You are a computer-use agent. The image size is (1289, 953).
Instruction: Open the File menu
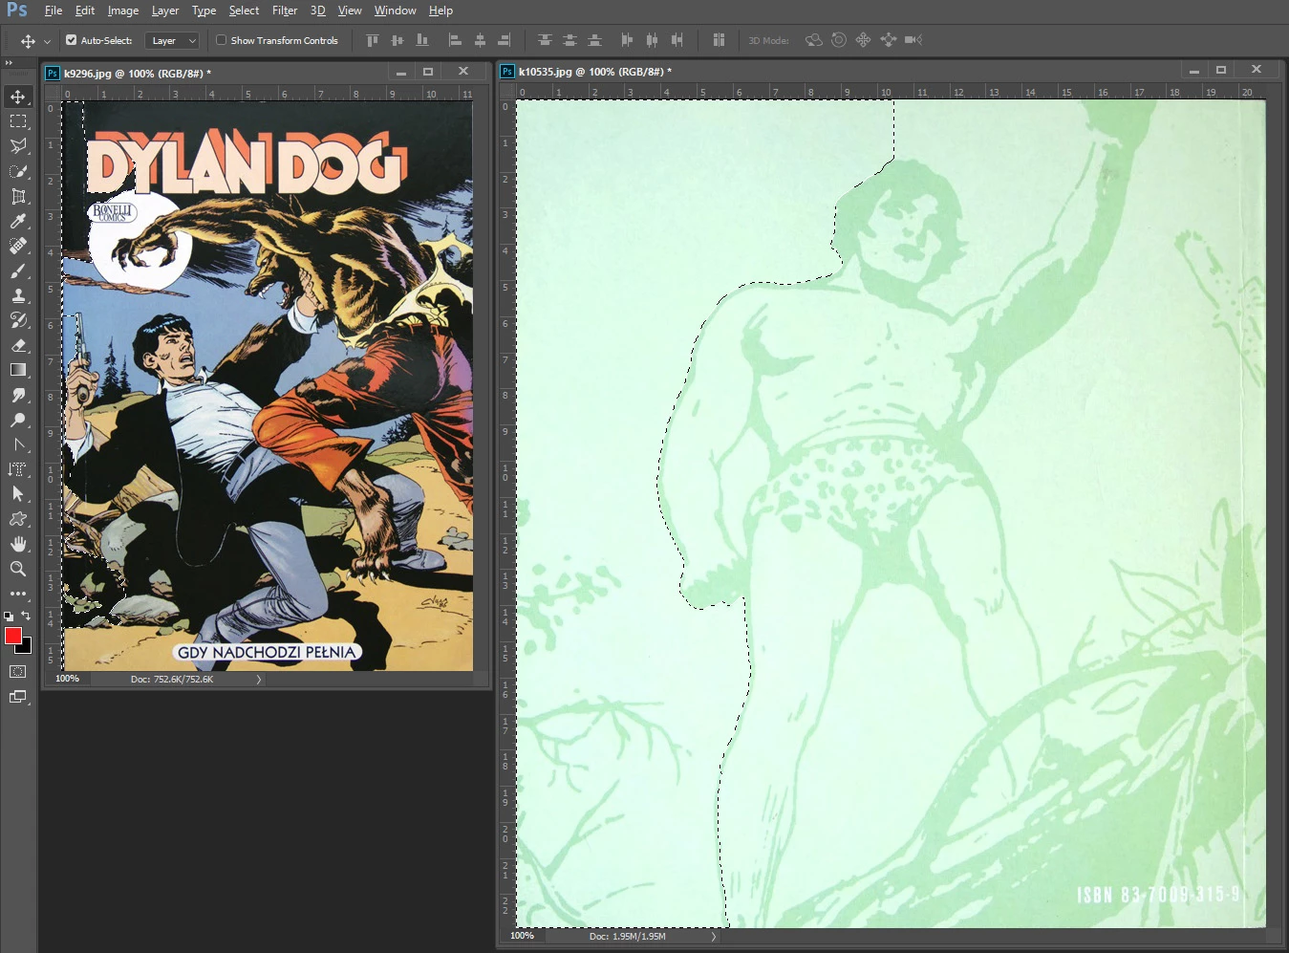coord(54,11)
